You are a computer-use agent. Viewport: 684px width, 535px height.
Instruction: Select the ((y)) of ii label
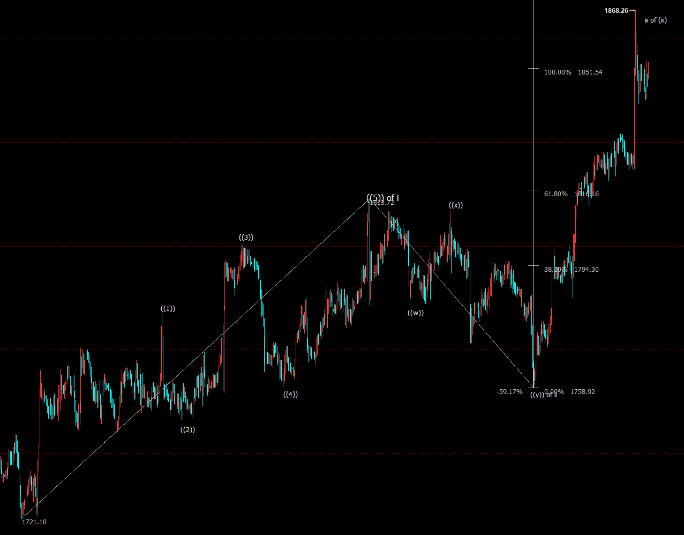tap(543, 395)
